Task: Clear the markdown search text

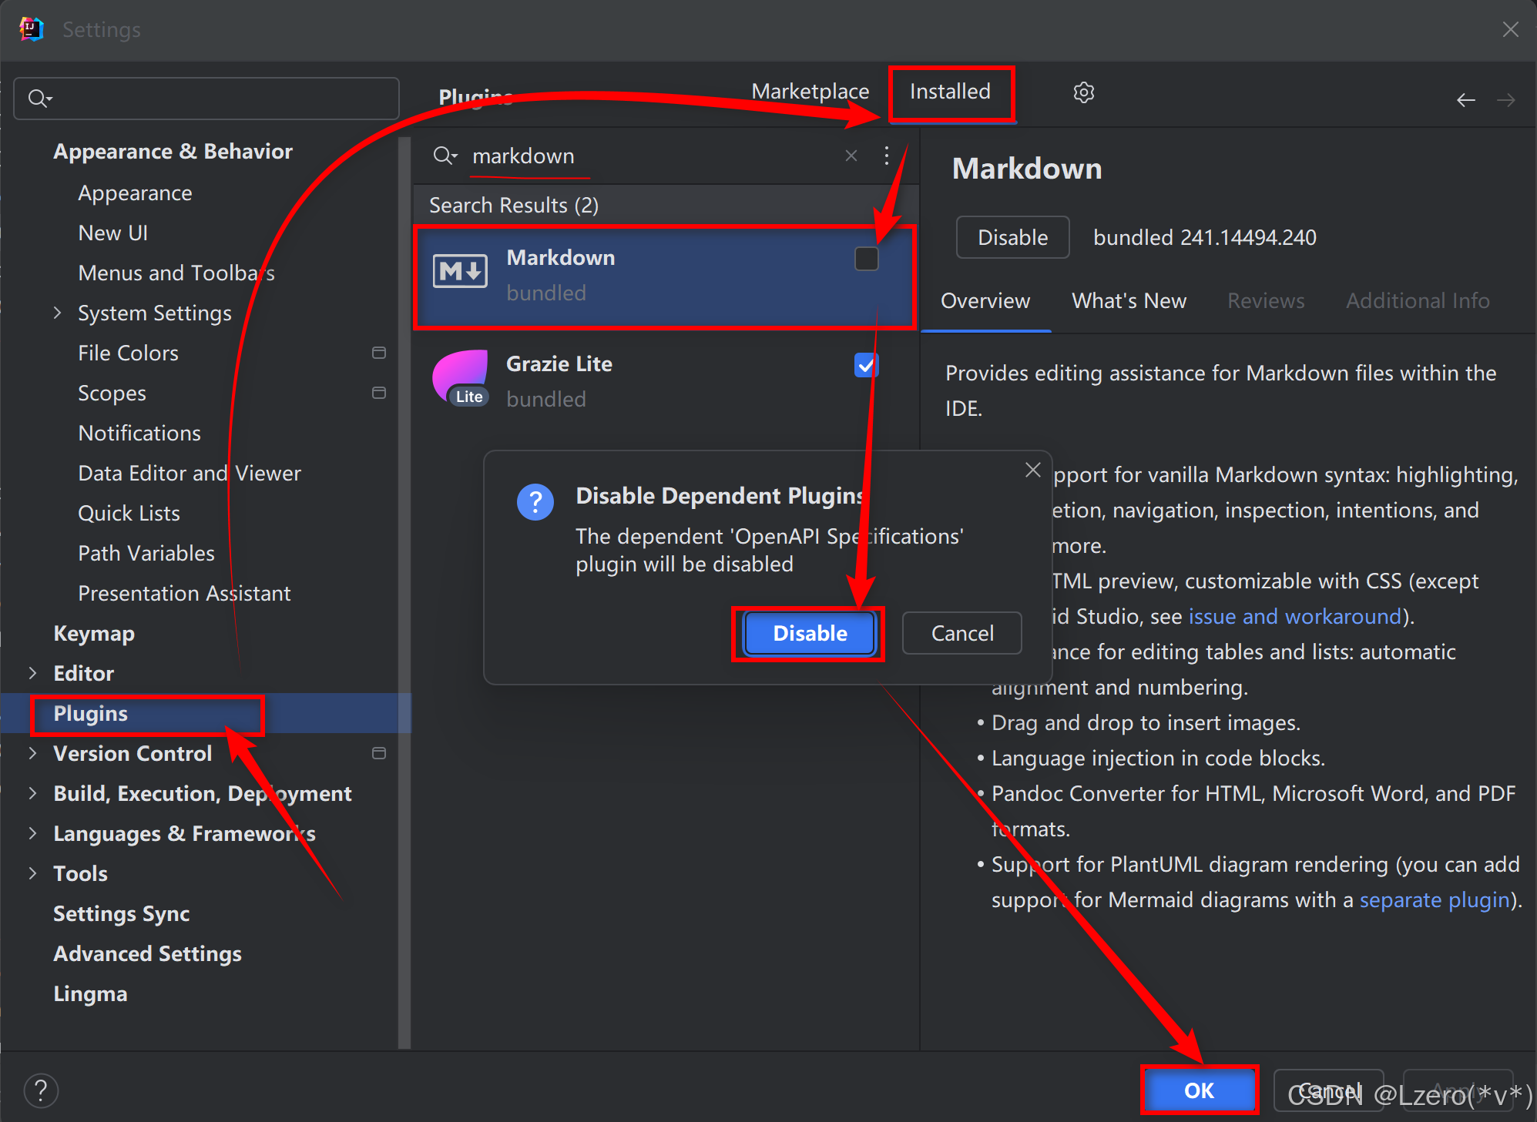Action: (x=851, y=156)
